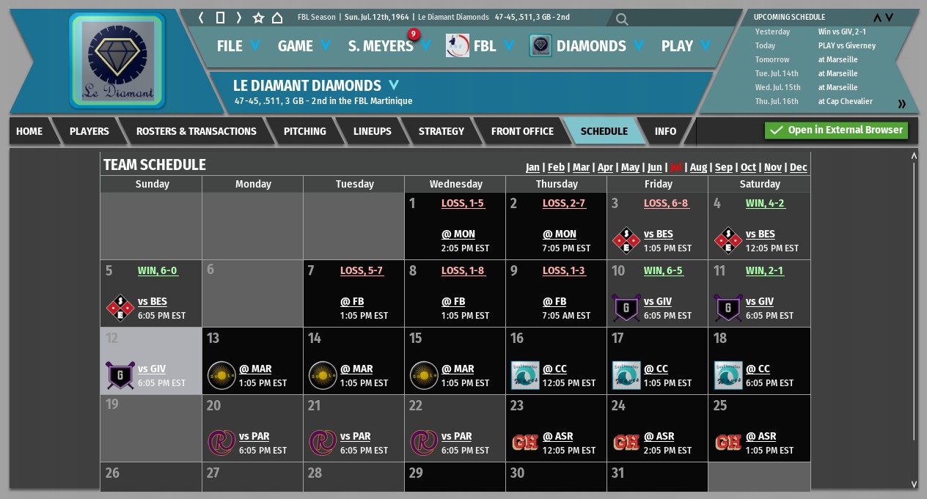Screen dimensions: 927x499
Task: Open the GAME dropdown menu
Action: (304, 45)
